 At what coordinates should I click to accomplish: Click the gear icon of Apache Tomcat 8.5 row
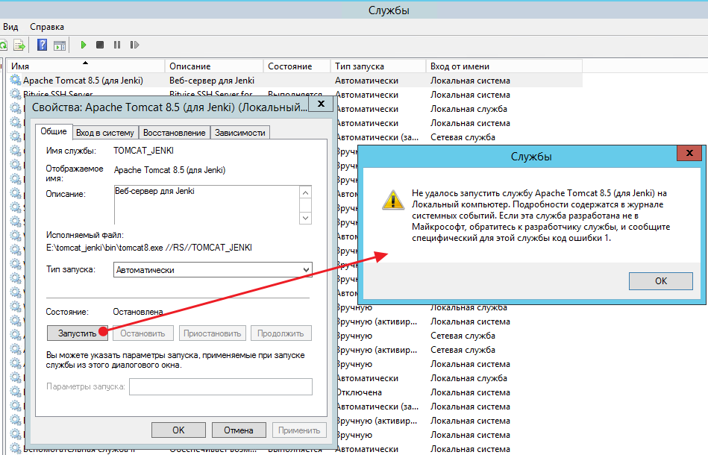point(16,81)
